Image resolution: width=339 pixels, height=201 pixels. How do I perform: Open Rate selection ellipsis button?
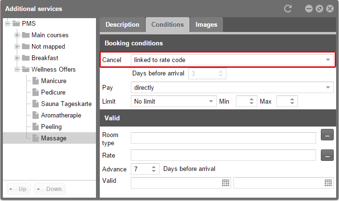(x=327, y=155)
